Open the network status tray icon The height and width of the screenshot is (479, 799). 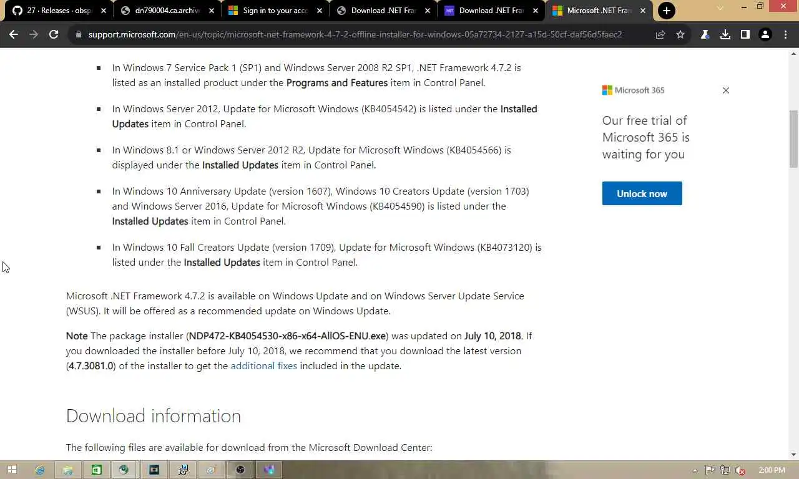pos(725,470)
